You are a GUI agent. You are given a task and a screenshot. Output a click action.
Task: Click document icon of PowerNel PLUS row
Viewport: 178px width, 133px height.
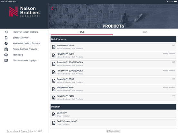[x=54, y=97]
